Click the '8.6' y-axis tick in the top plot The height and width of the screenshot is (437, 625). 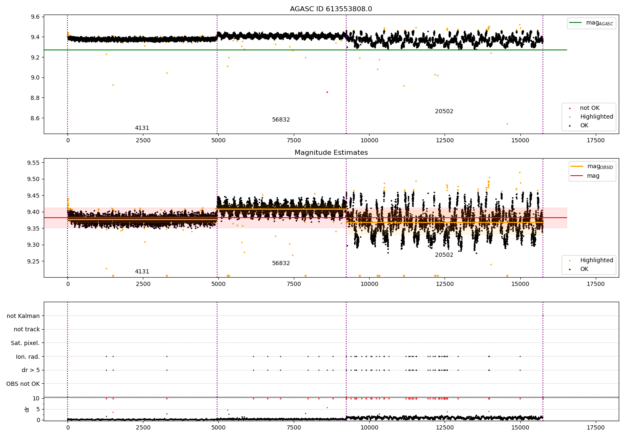click(35, 119)
